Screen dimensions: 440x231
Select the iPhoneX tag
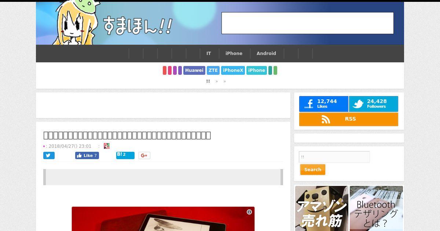click(233, 70)
